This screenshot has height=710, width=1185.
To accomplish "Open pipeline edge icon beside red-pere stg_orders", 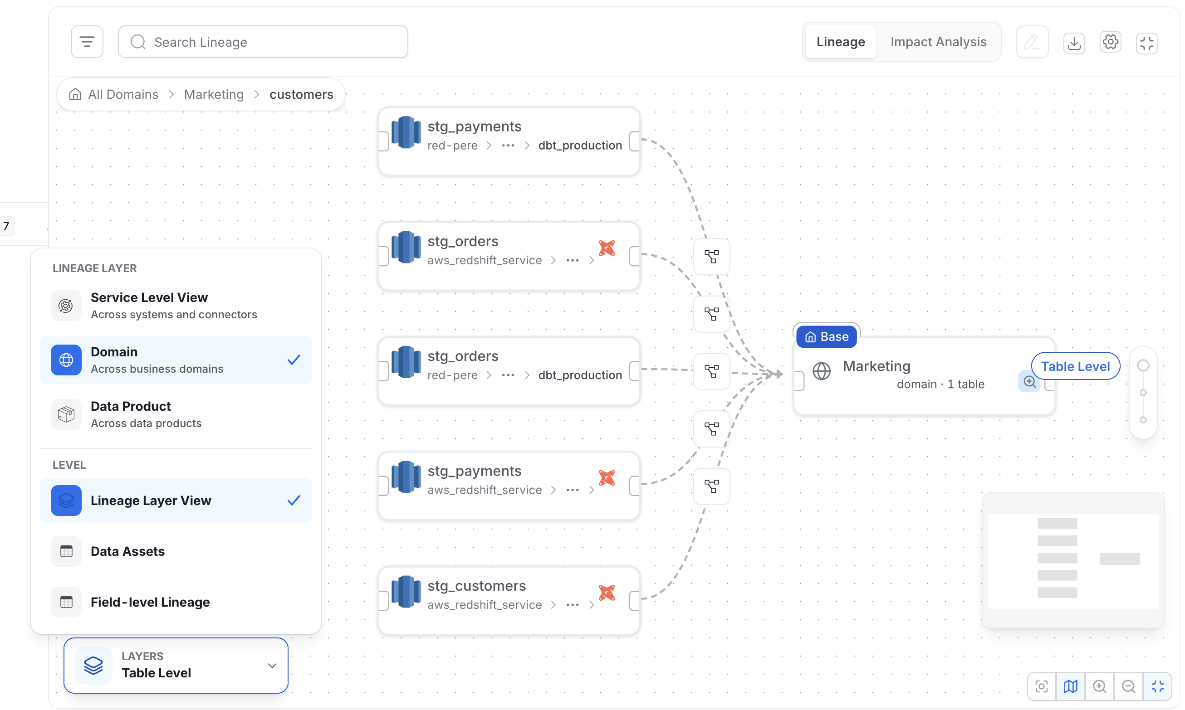I will pyautogui.click(x=711, y=371).
